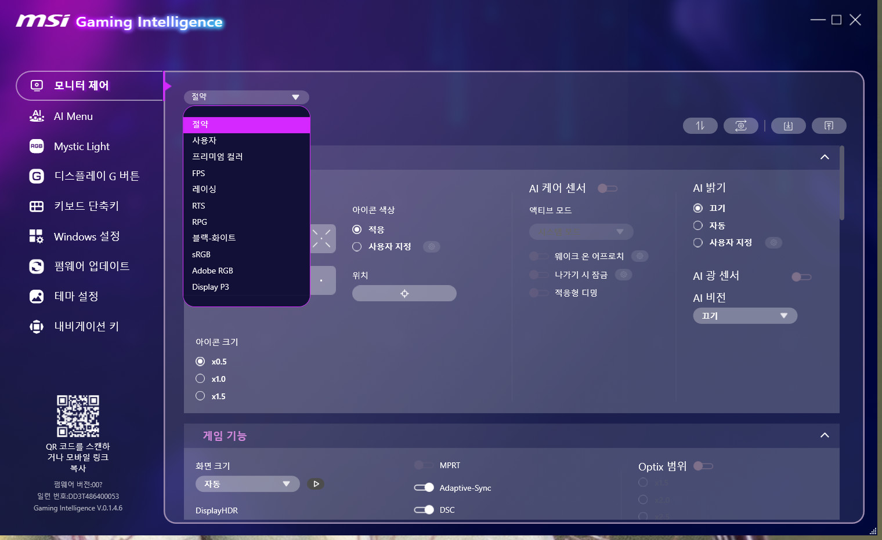Toggle the Adaptive-Sync switch

coord(424,488)
